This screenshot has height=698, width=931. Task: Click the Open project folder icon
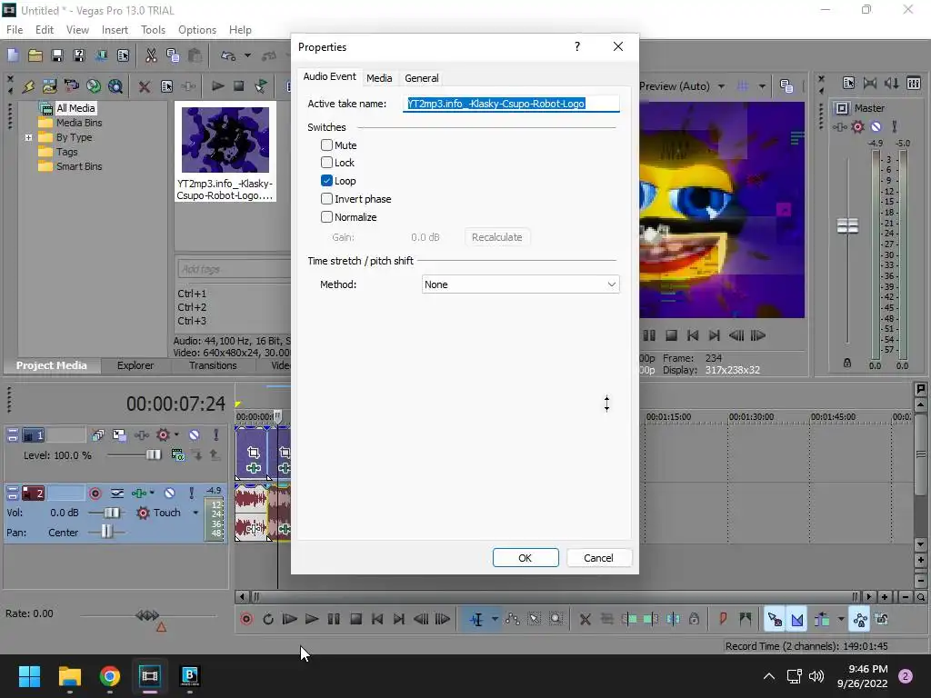click(35, 55)
